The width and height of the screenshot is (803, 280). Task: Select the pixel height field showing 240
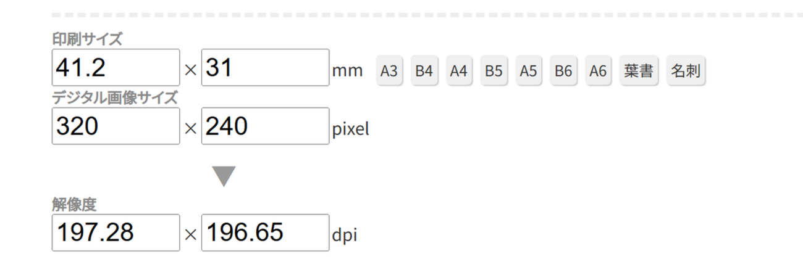(x=265, y=126)
